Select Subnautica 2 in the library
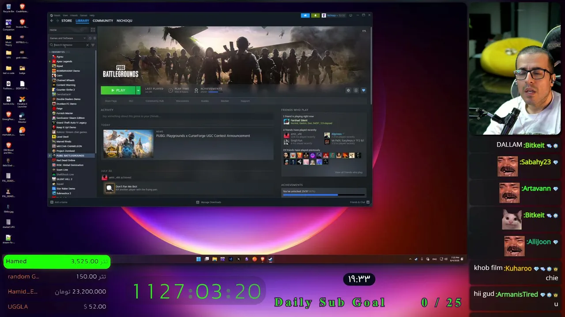Viewport: 565px width, 317px height. click(64, 193)
